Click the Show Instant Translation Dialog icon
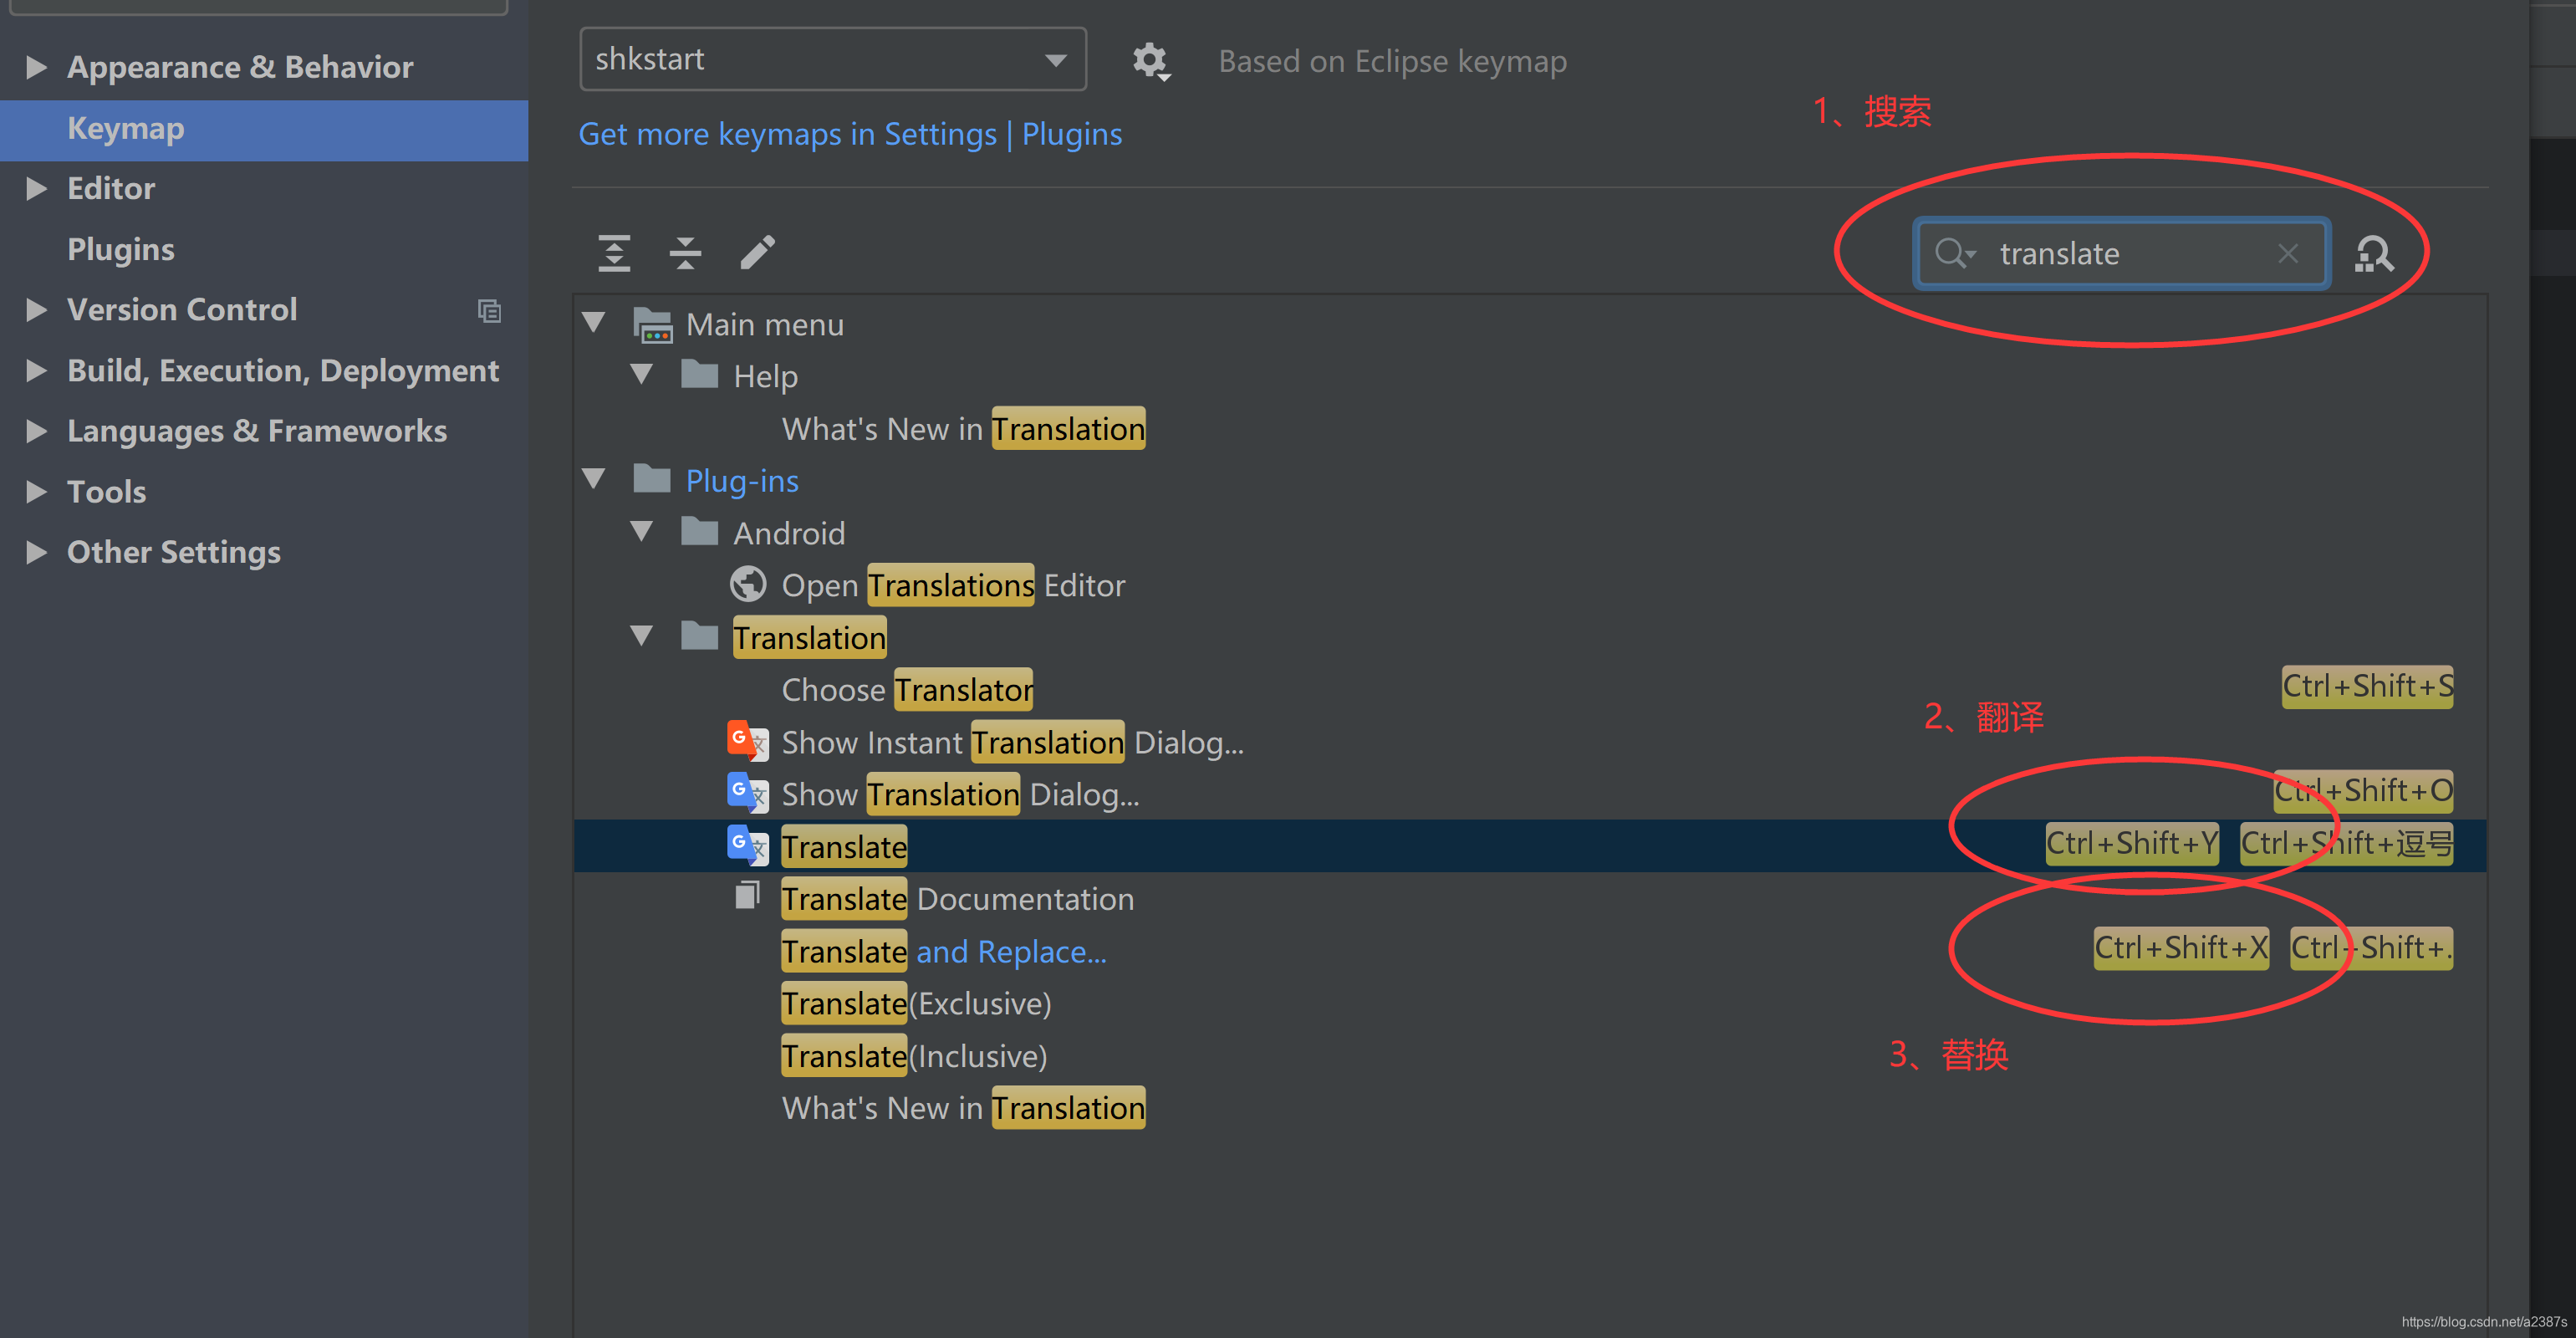The image size is (2576, 1338). 747,741
